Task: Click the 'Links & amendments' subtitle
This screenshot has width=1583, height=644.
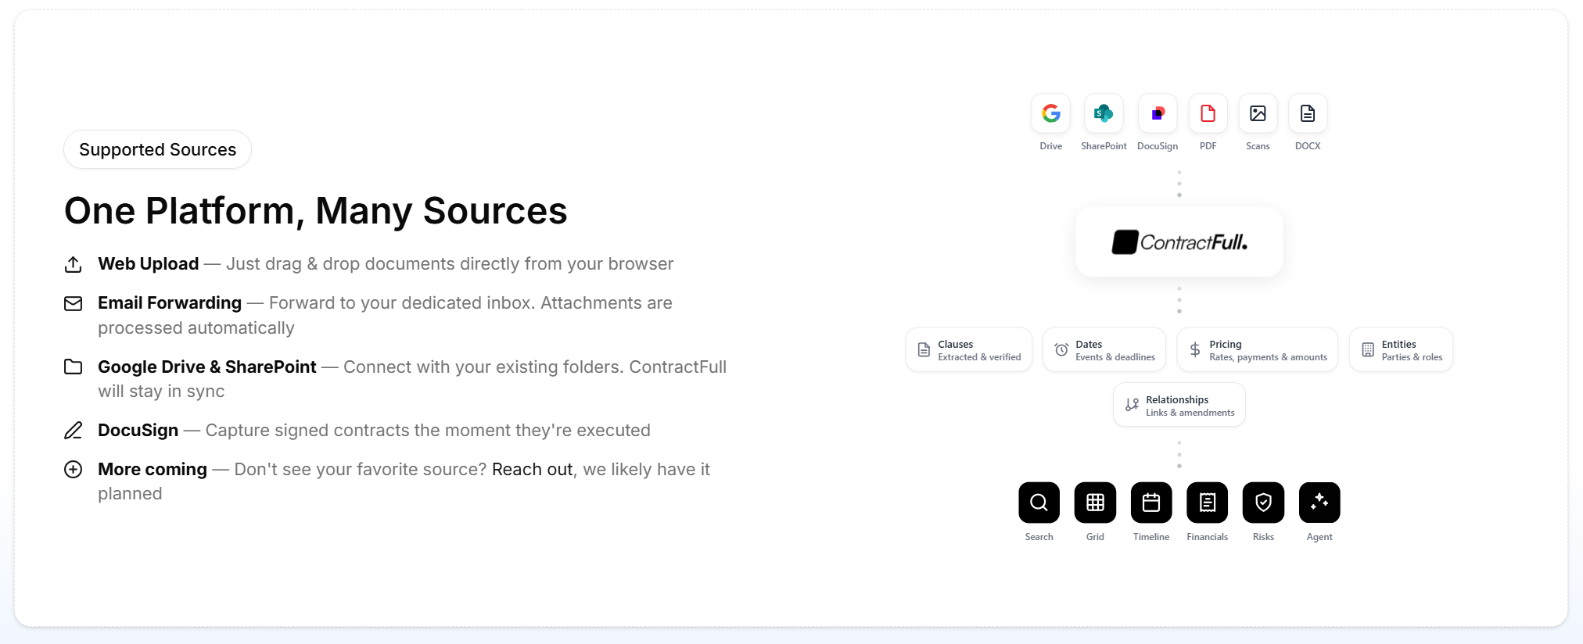Action: tap(1190, 413)
